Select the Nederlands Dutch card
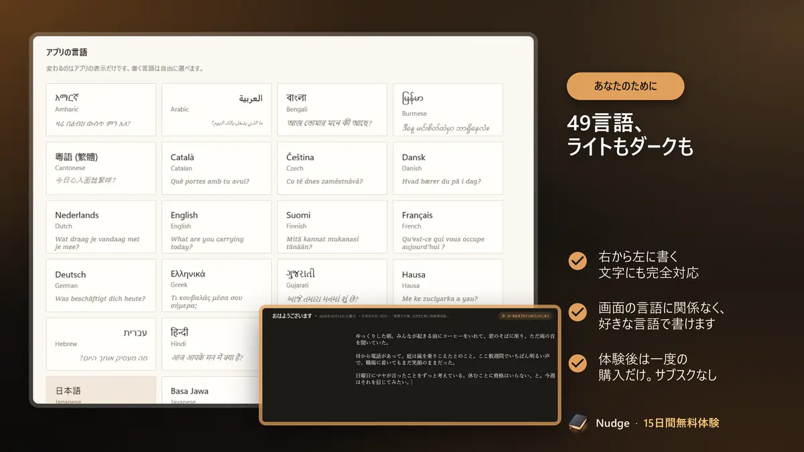The width and height of the screenshot is (804, 452). [x=101, y=227]
